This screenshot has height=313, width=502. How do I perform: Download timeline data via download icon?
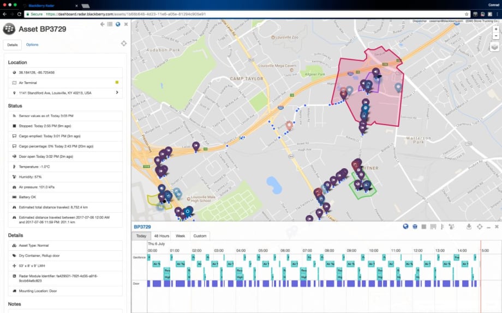tap(469, 226)
